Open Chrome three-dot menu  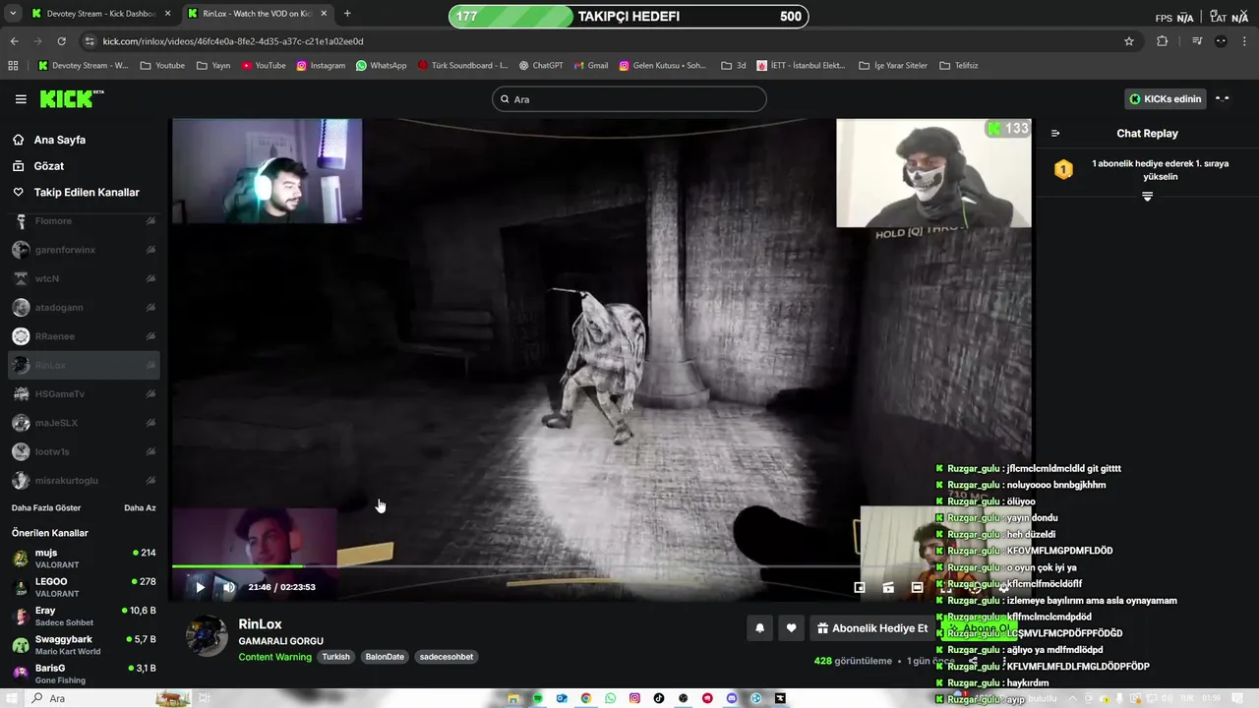click(x=1245, y=41)
